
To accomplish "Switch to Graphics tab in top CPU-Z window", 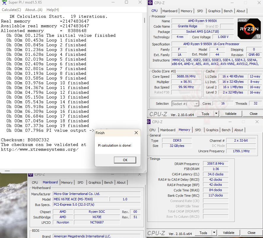I will [x=214, y=11].
